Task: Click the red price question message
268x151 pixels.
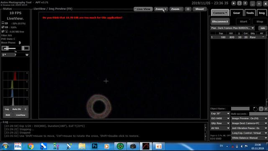Action: coord(82,18)
